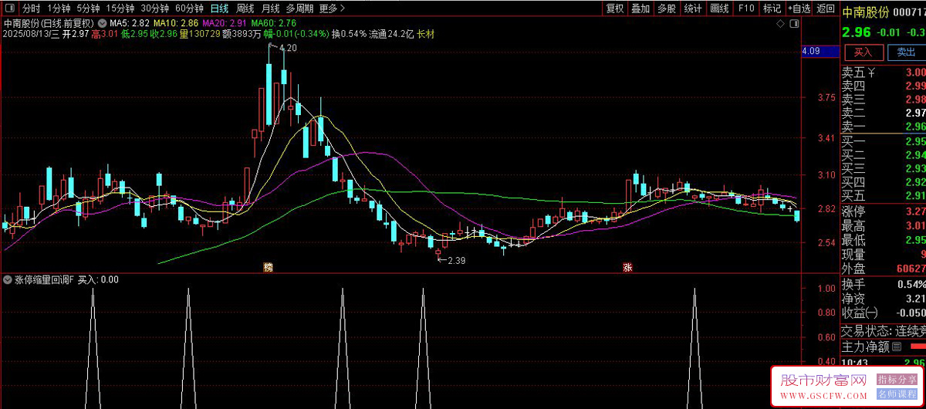Click the MA10: 2.86 label
Image resolution: width=926 pixels, height=409 pixels.
point(177,24)
